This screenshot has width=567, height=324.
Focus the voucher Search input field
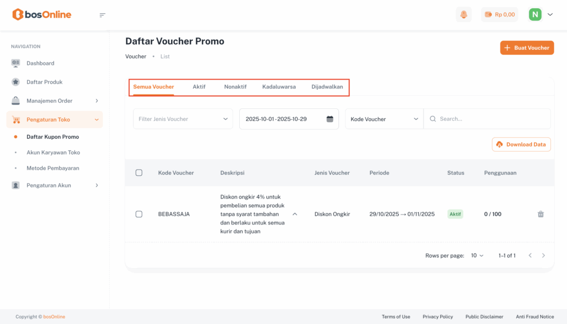490,119
